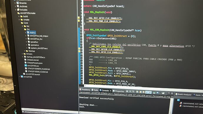Select startup_stm32f105xc.s file

(34, 57)
